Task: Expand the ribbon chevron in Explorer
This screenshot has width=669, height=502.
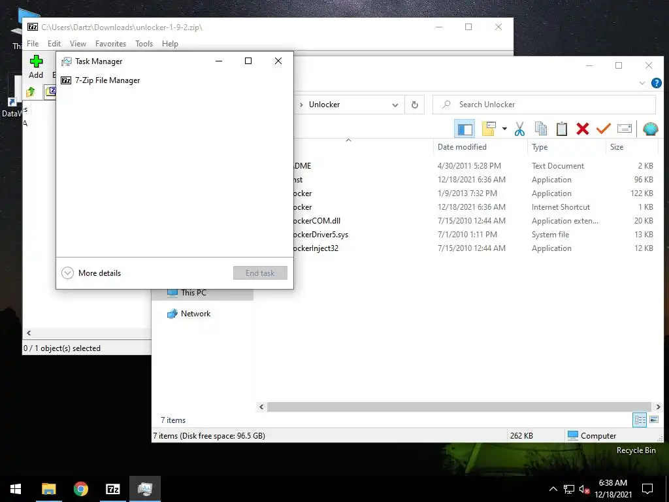Action: coord(642,83)
